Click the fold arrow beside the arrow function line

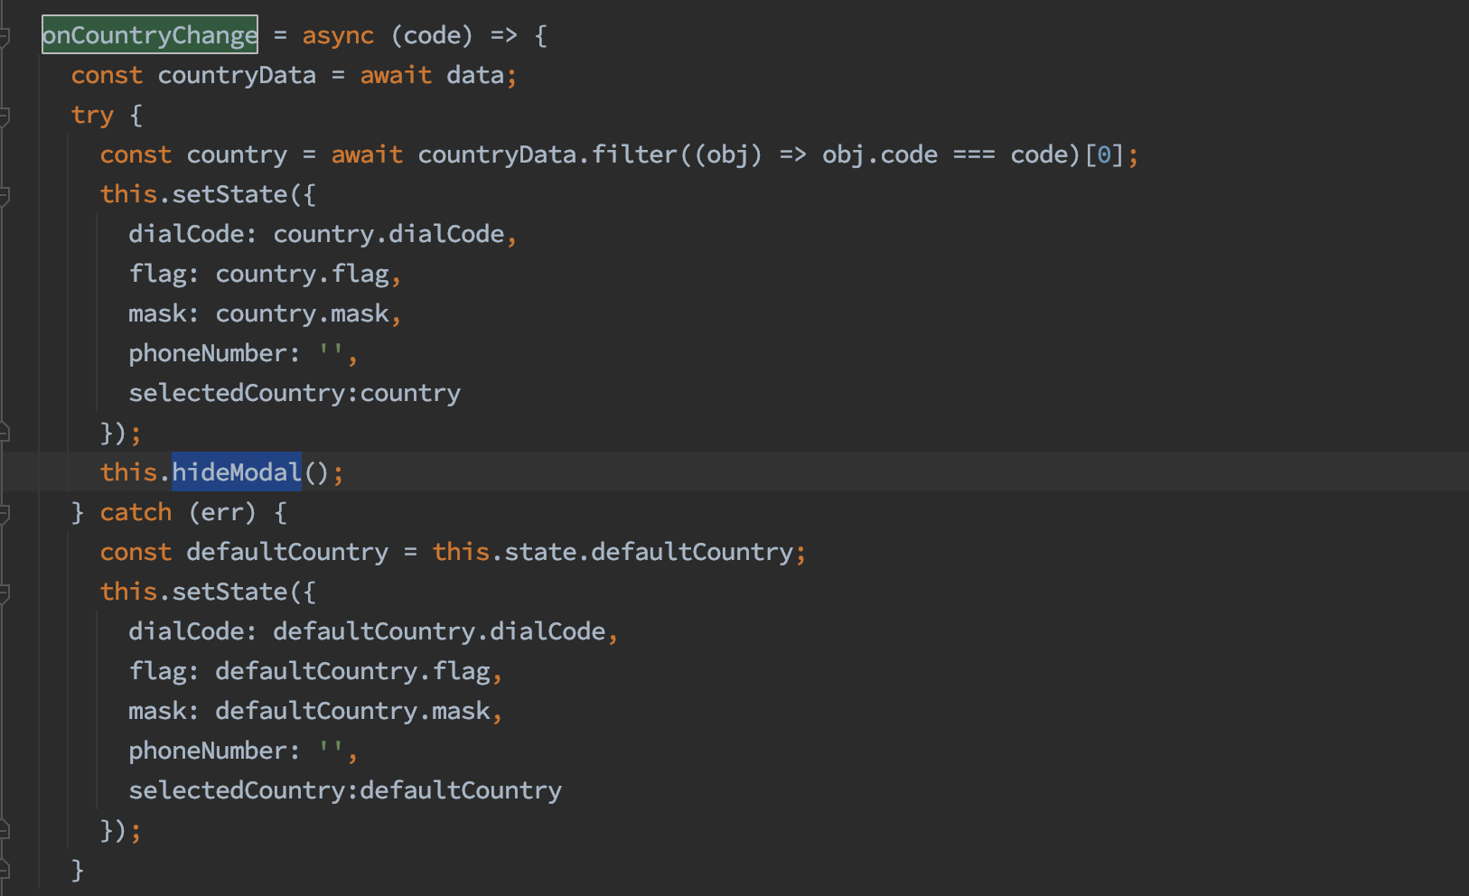point(5,35)
